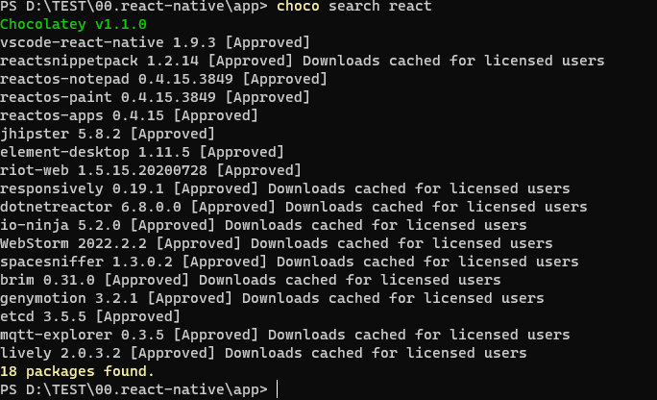Click the 'brim 0.31.0' package line
Screen dimensions: 657x400
[x=251, y=280]
